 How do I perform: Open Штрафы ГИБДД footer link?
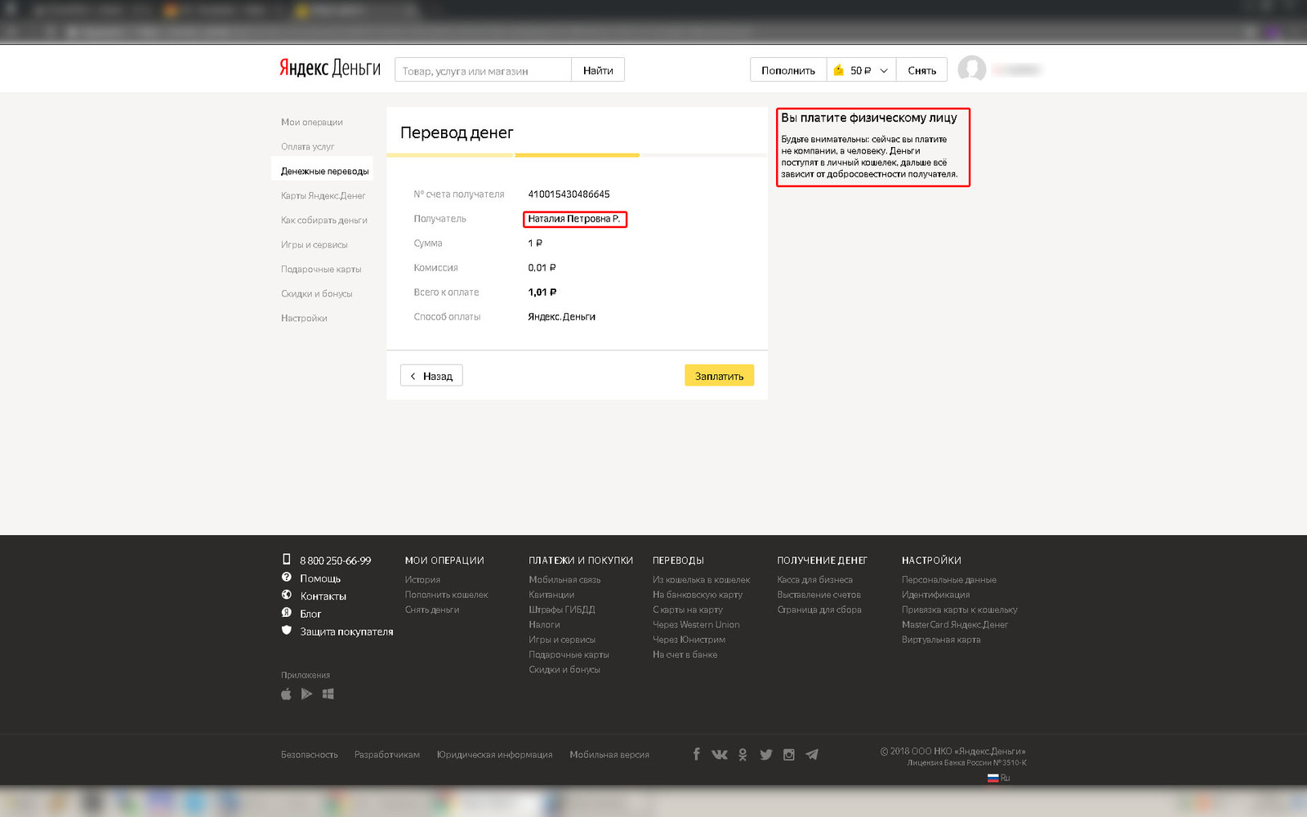[x=562, y=609]
